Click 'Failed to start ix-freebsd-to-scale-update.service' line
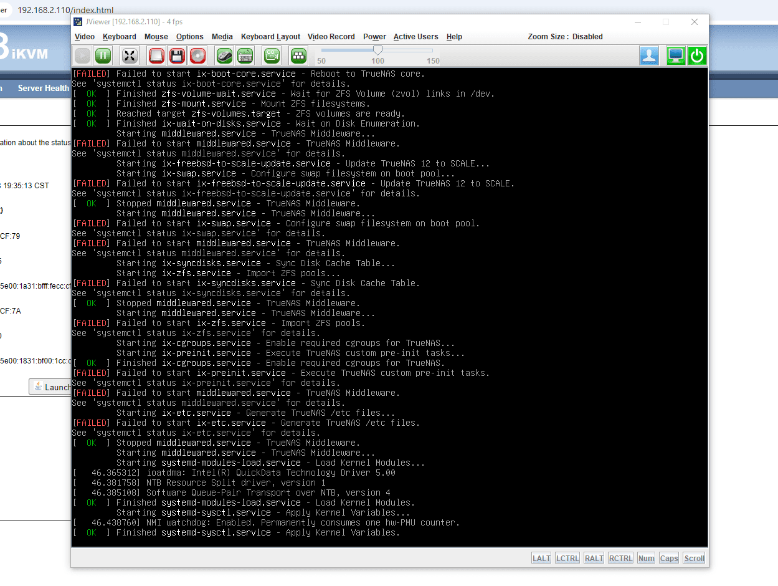The height and width of the screenshot is (586, 778). point(293,183)
